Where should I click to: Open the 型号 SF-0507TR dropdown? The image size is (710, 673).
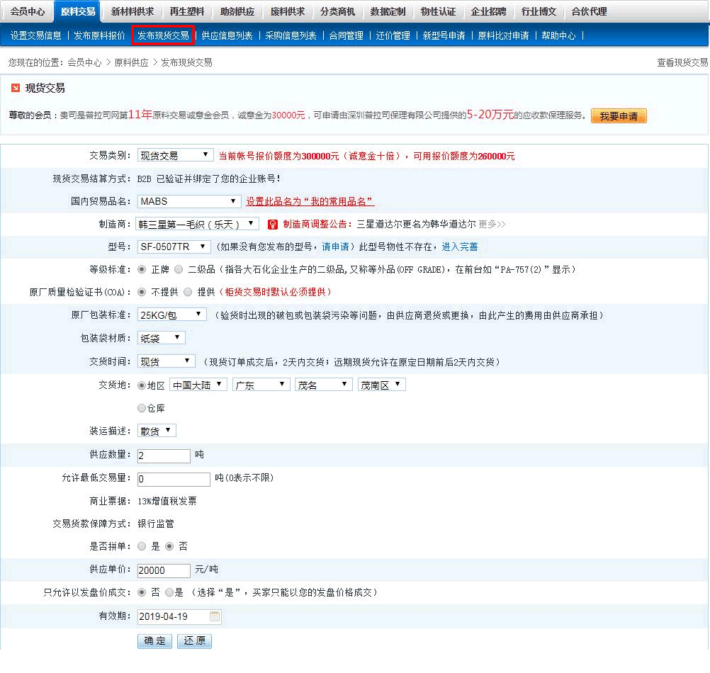coord(174,247)
